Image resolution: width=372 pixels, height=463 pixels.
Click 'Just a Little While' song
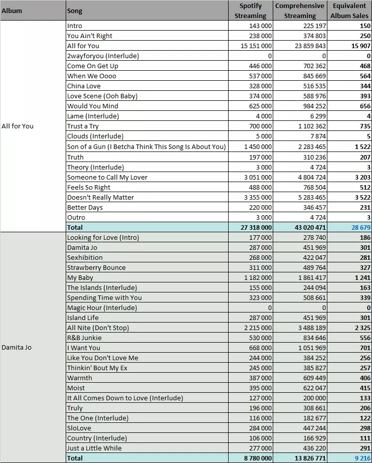tap(147, 448)
